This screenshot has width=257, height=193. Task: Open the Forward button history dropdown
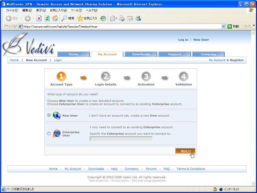[x=33, y=18]
